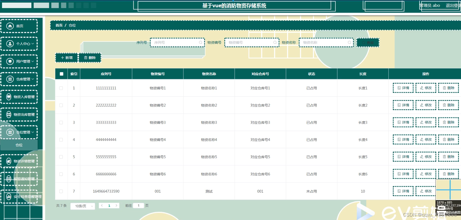
Task: Click the 物资详情管理 sidebar icon
Action: (9, 161)
